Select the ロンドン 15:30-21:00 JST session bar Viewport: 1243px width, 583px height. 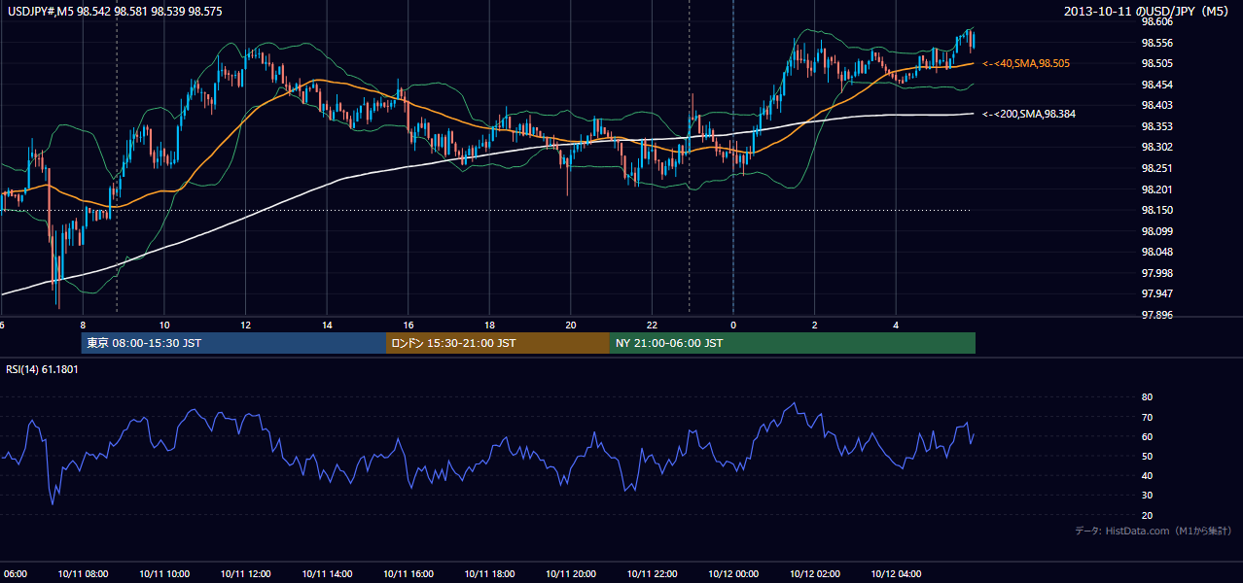point(498,343)
